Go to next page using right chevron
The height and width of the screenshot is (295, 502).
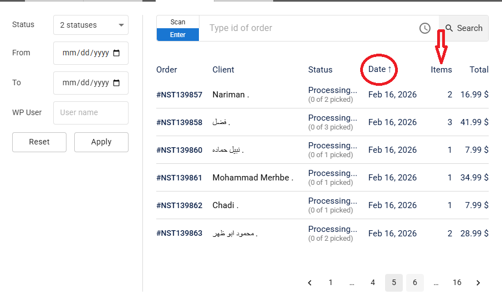pyautogui.click(x=478, y=283)
